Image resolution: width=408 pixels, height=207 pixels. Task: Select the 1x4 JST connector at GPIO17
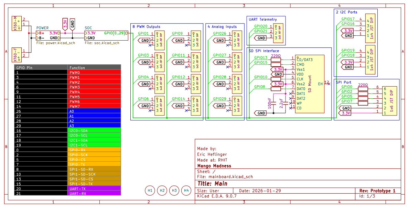(370, 28)
